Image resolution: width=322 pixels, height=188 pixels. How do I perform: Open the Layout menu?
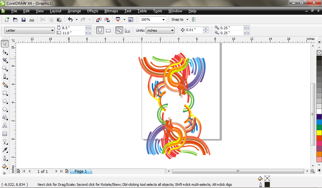[x=56, y=11]
